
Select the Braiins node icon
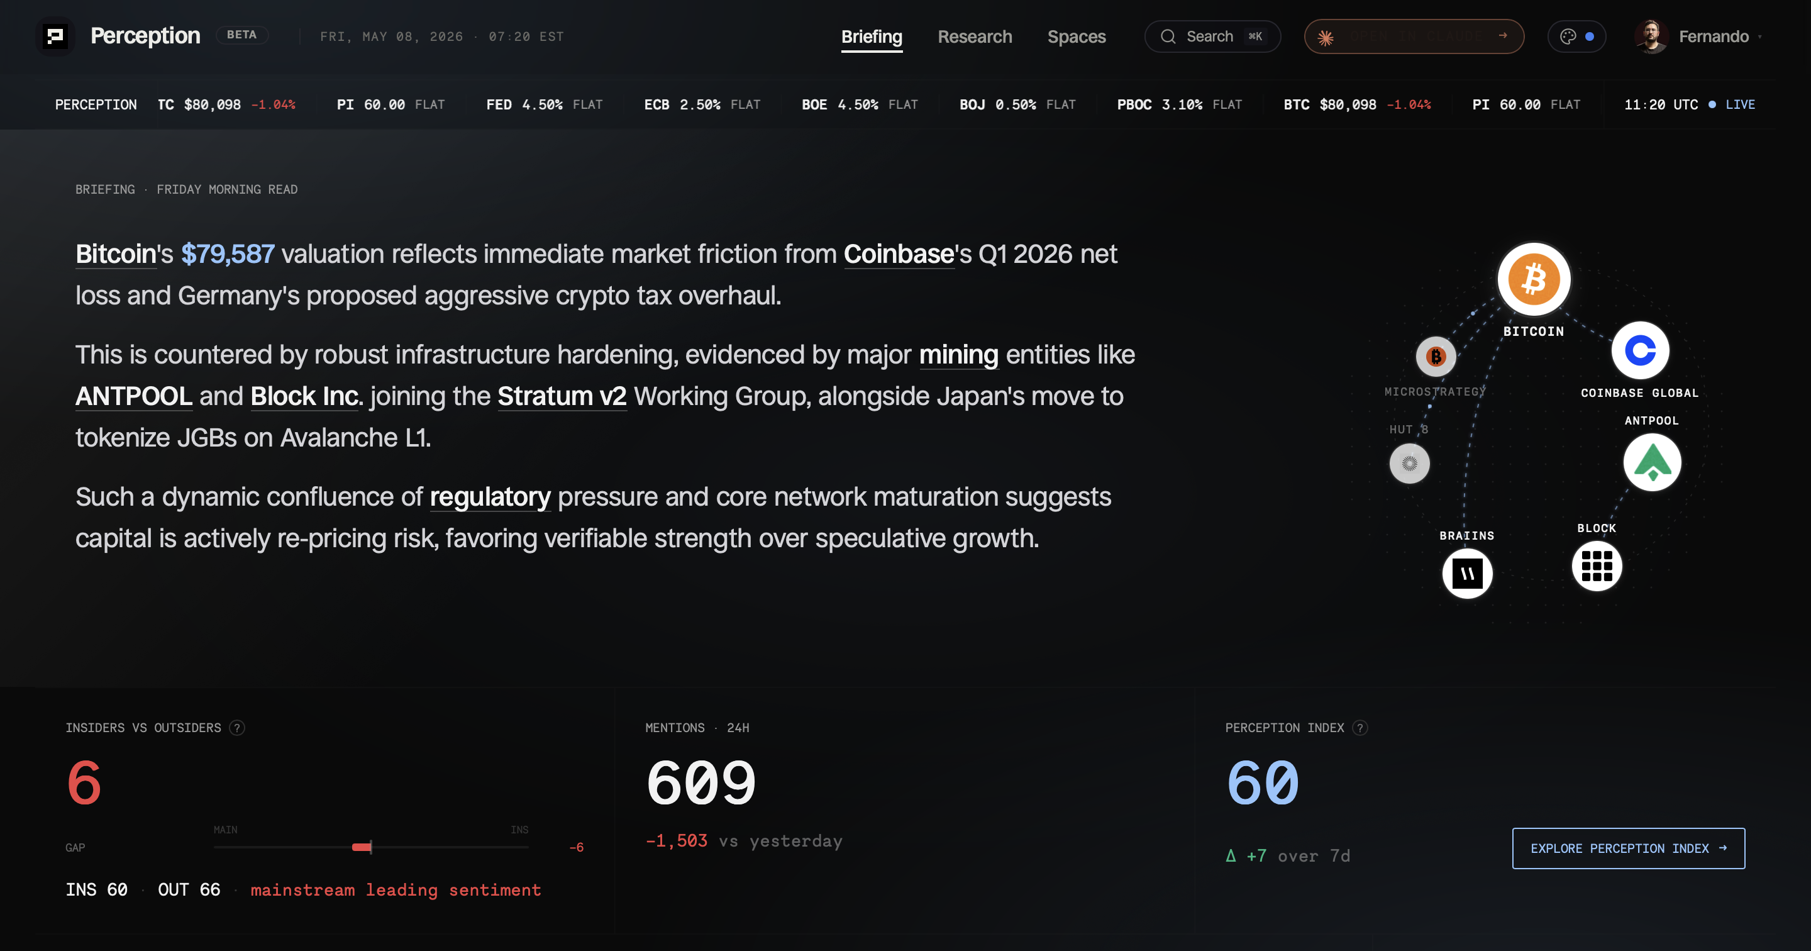coord(1467,573)
